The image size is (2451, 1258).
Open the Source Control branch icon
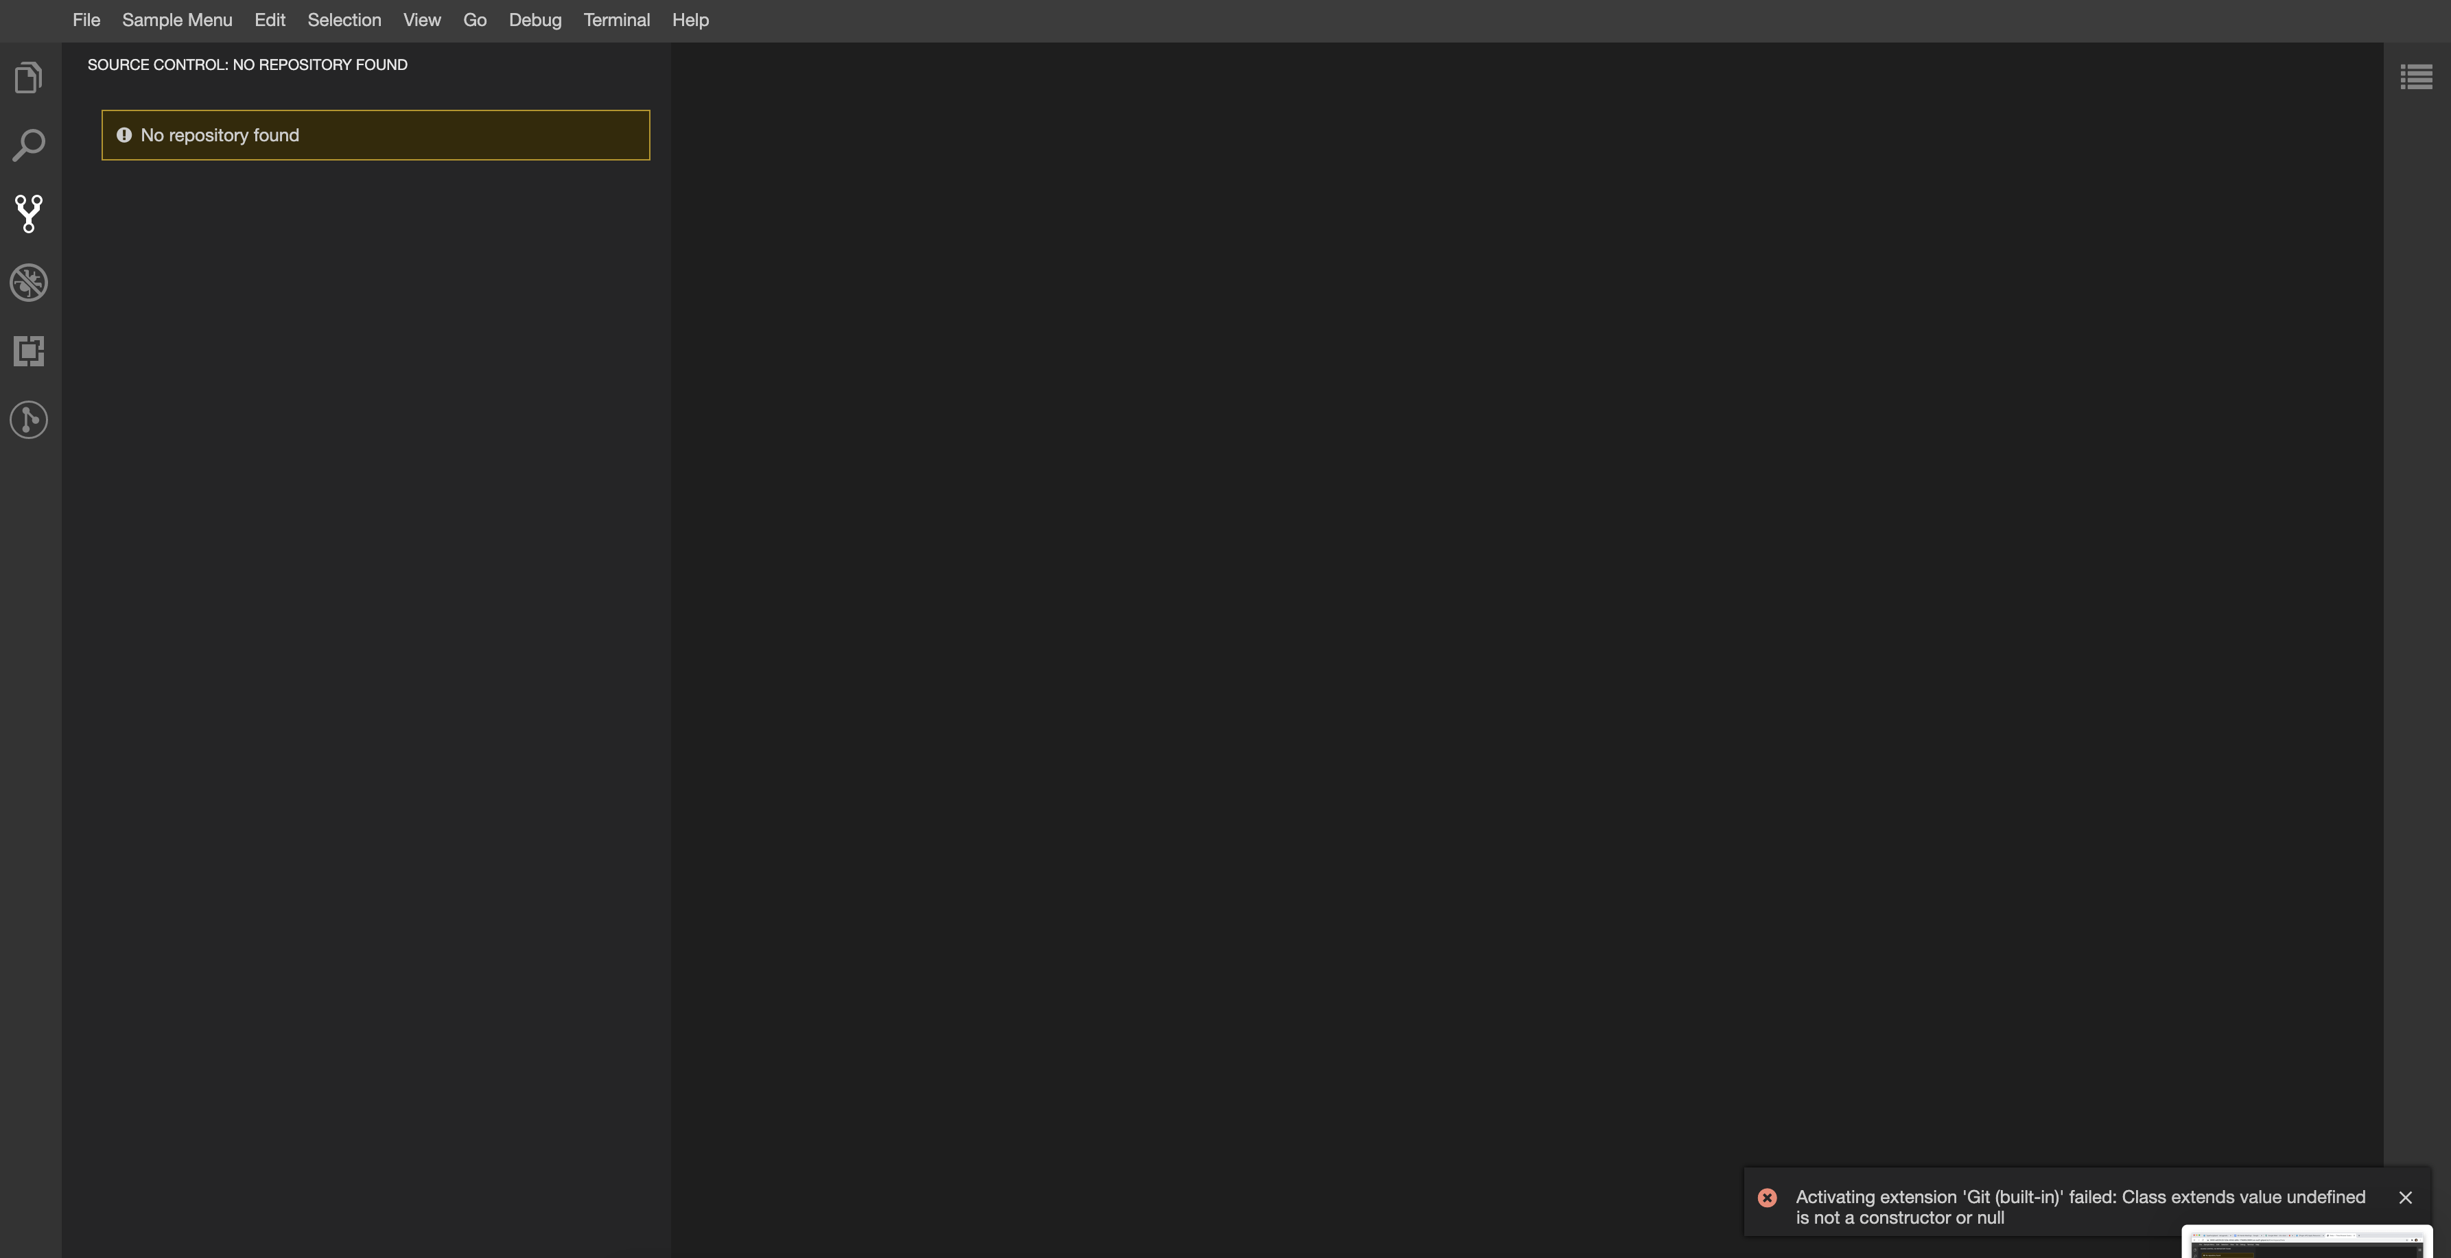(x=29, y=213)
